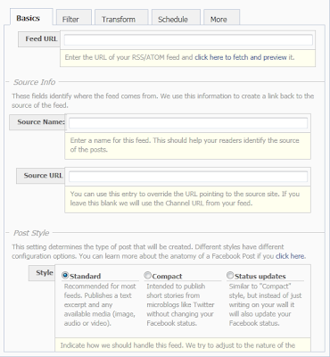Focus the Source URL input field

[188, 177]
